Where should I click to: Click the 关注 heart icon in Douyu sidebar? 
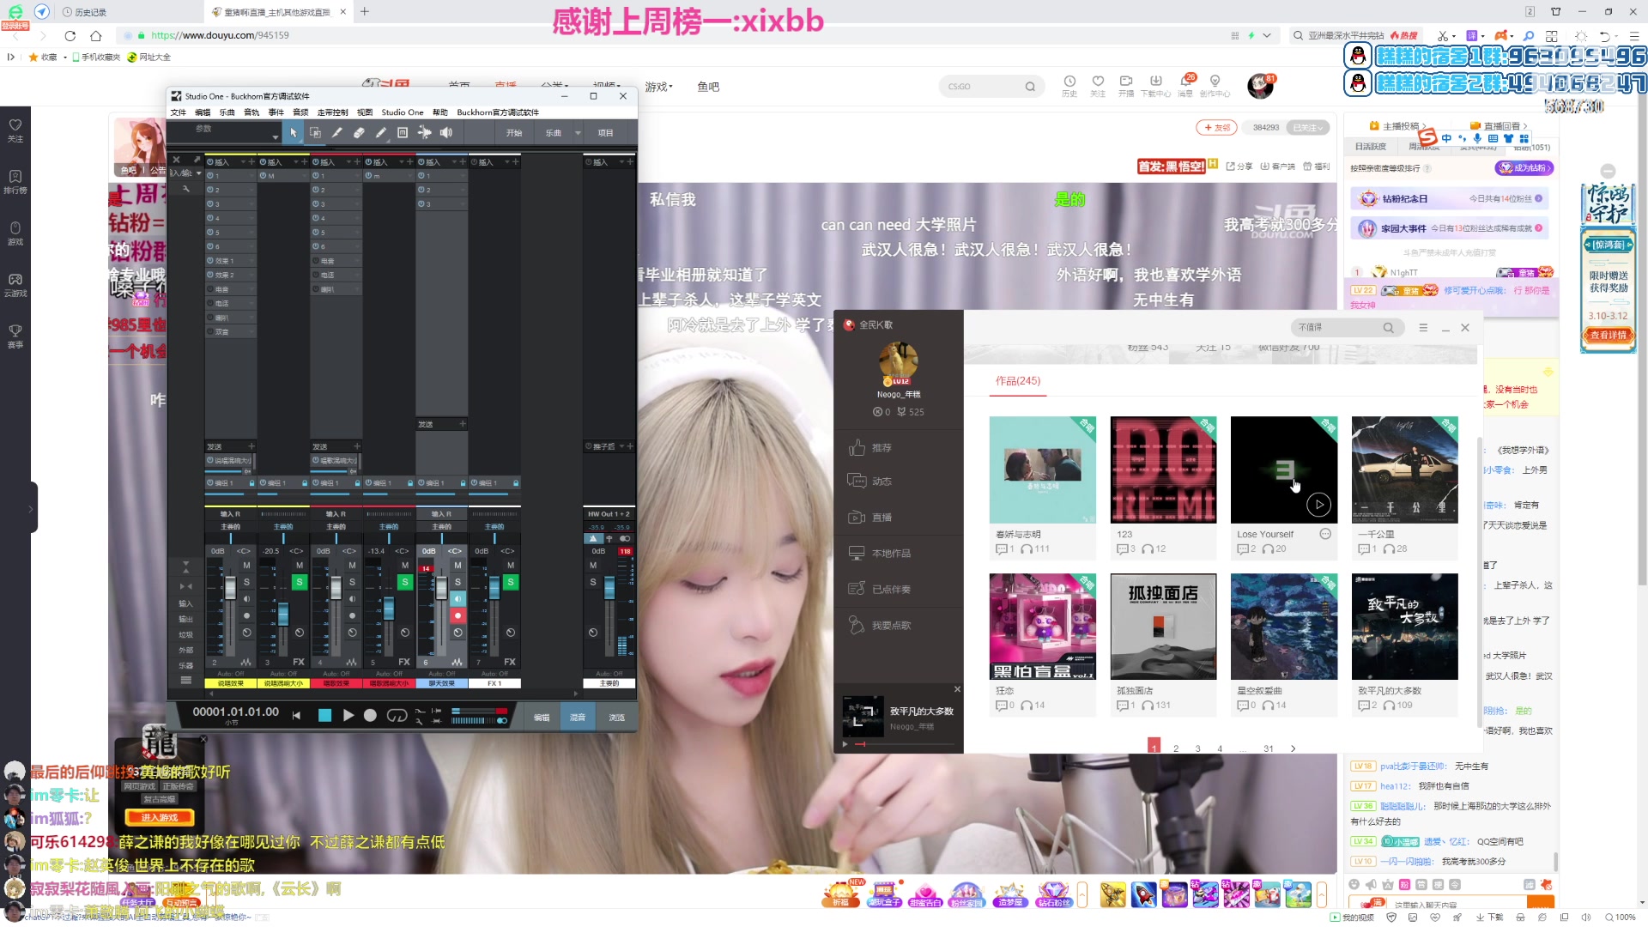[15, 130]
